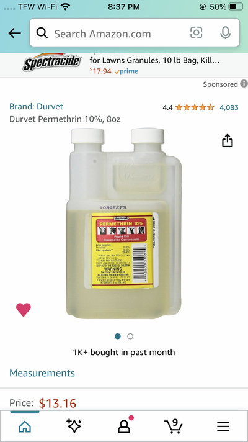Viewport: 248px width, 442px height.
Task: Open the sparkle AI assistant tab
Action: [74, 425]
